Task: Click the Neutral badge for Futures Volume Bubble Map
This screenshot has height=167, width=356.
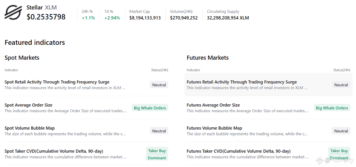Action: coord(341,131)
